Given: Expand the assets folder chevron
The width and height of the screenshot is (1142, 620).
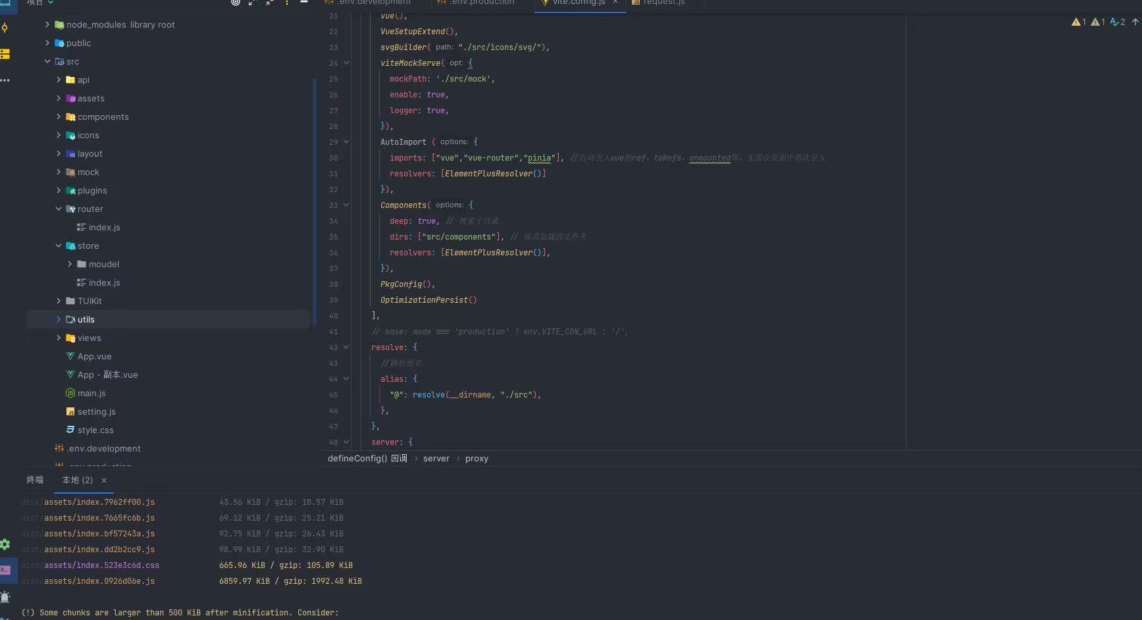Looking at the screenshot, I should pos(59,98).
